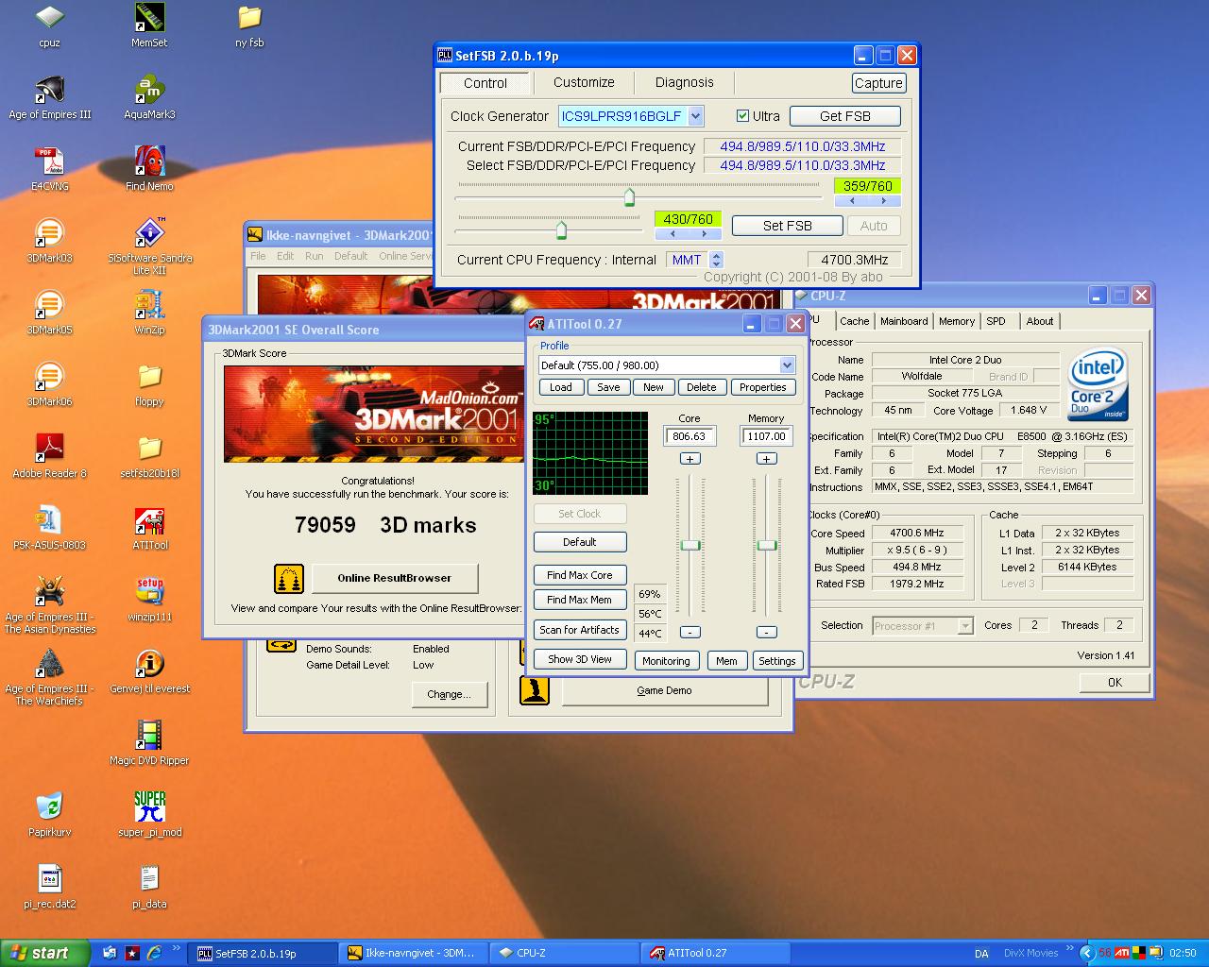The height and width of the screenshot is (967, 1209).
Task: Open Monitoring in ATITool
Action: point(666,661)
